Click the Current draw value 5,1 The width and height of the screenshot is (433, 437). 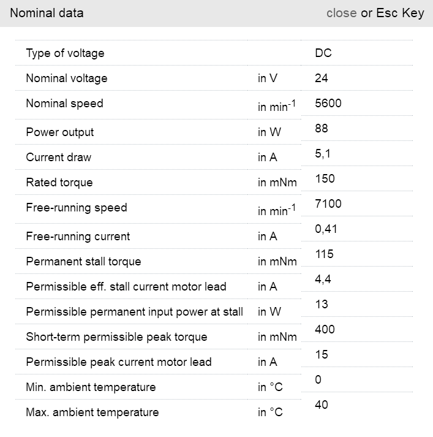tap(323, 153)
